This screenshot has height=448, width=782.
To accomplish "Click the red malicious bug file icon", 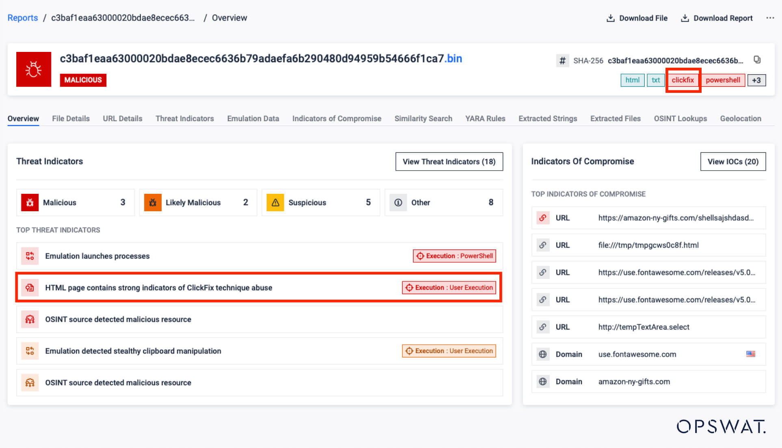I will point(34,69).
